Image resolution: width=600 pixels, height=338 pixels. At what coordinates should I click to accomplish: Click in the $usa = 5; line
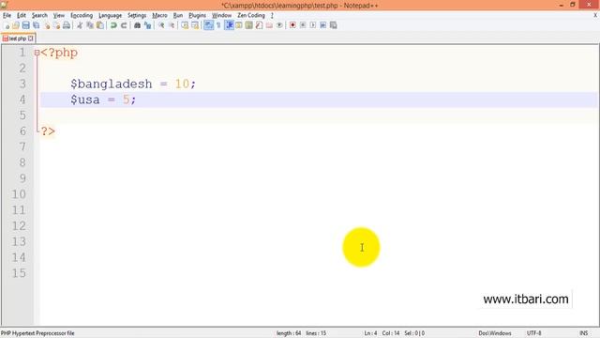(103, 100)
